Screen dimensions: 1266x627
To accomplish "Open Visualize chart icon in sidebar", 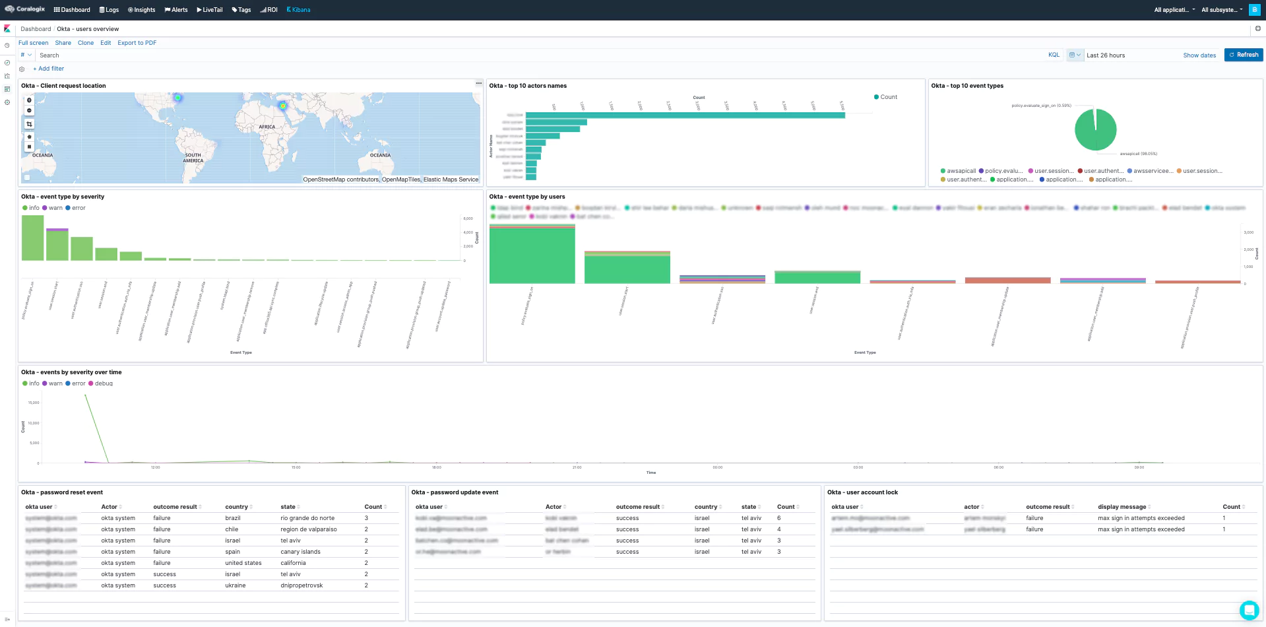I will click(7, 76).
